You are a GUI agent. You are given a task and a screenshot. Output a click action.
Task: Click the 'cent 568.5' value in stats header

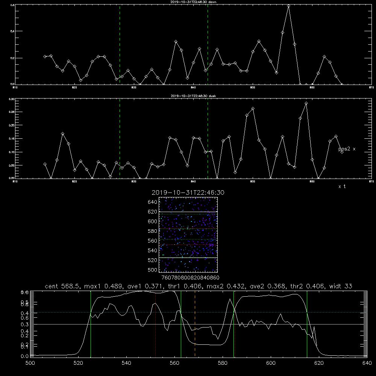coord(62,286)
